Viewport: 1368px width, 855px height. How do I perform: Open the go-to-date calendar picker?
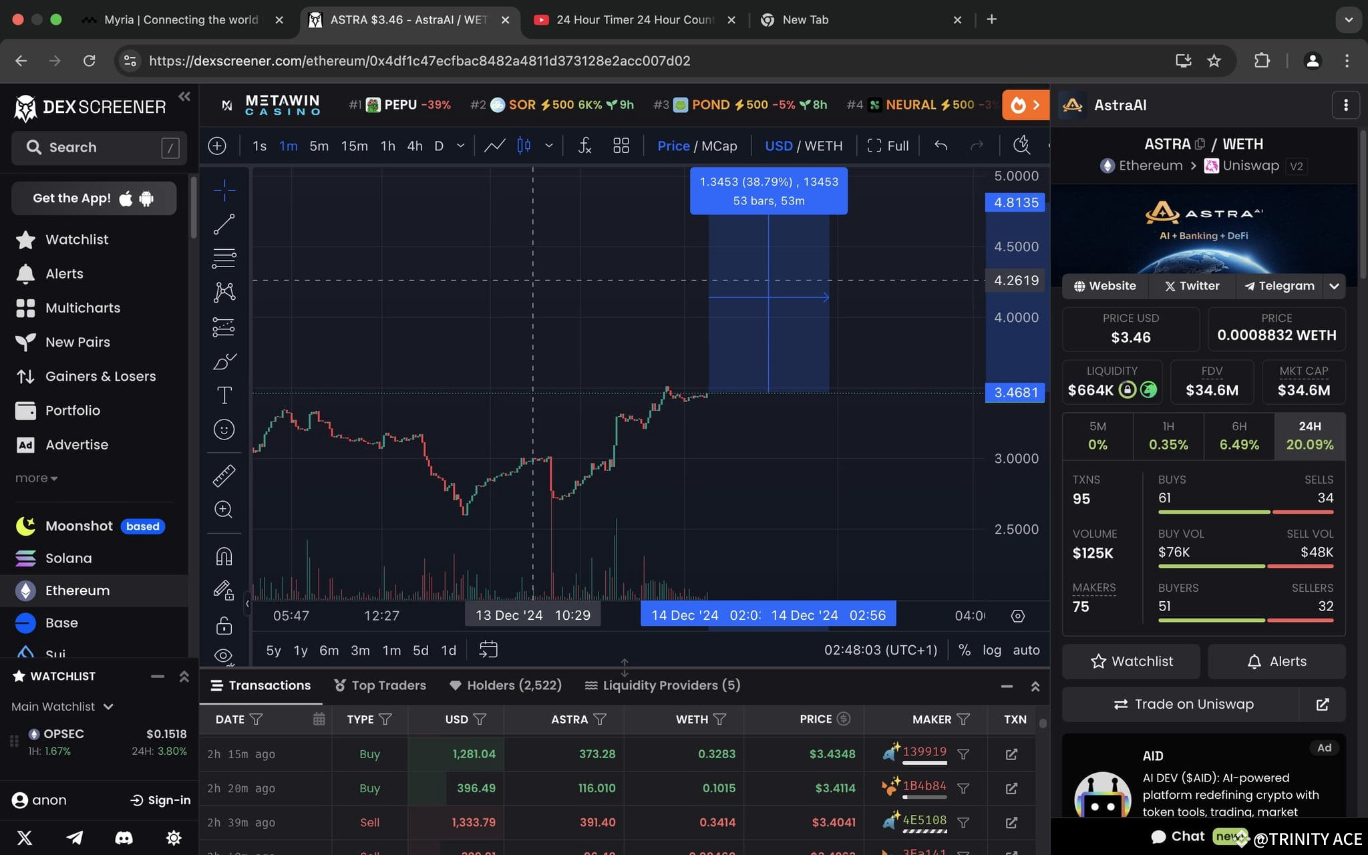click(488, 650)
